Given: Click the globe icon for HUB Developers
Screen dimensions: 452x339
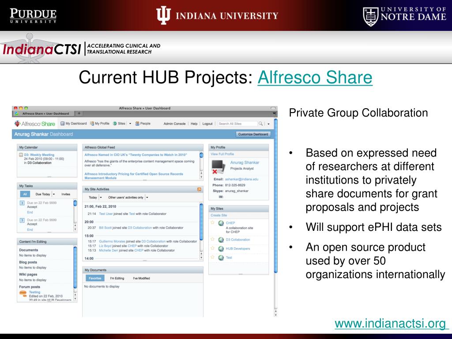Looking at the screenshot, I should (221, 249).
